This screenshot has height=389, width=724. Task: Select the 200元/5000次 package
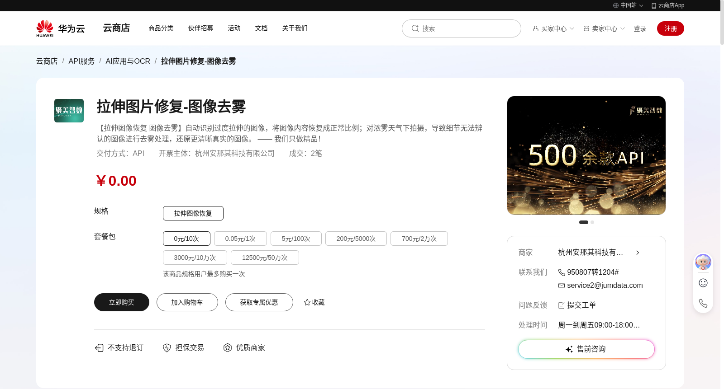tap(356, 239)
